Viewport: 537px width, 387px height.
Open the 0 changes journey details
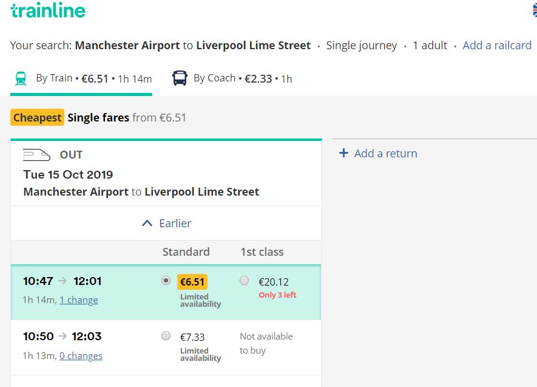[81, 356]
